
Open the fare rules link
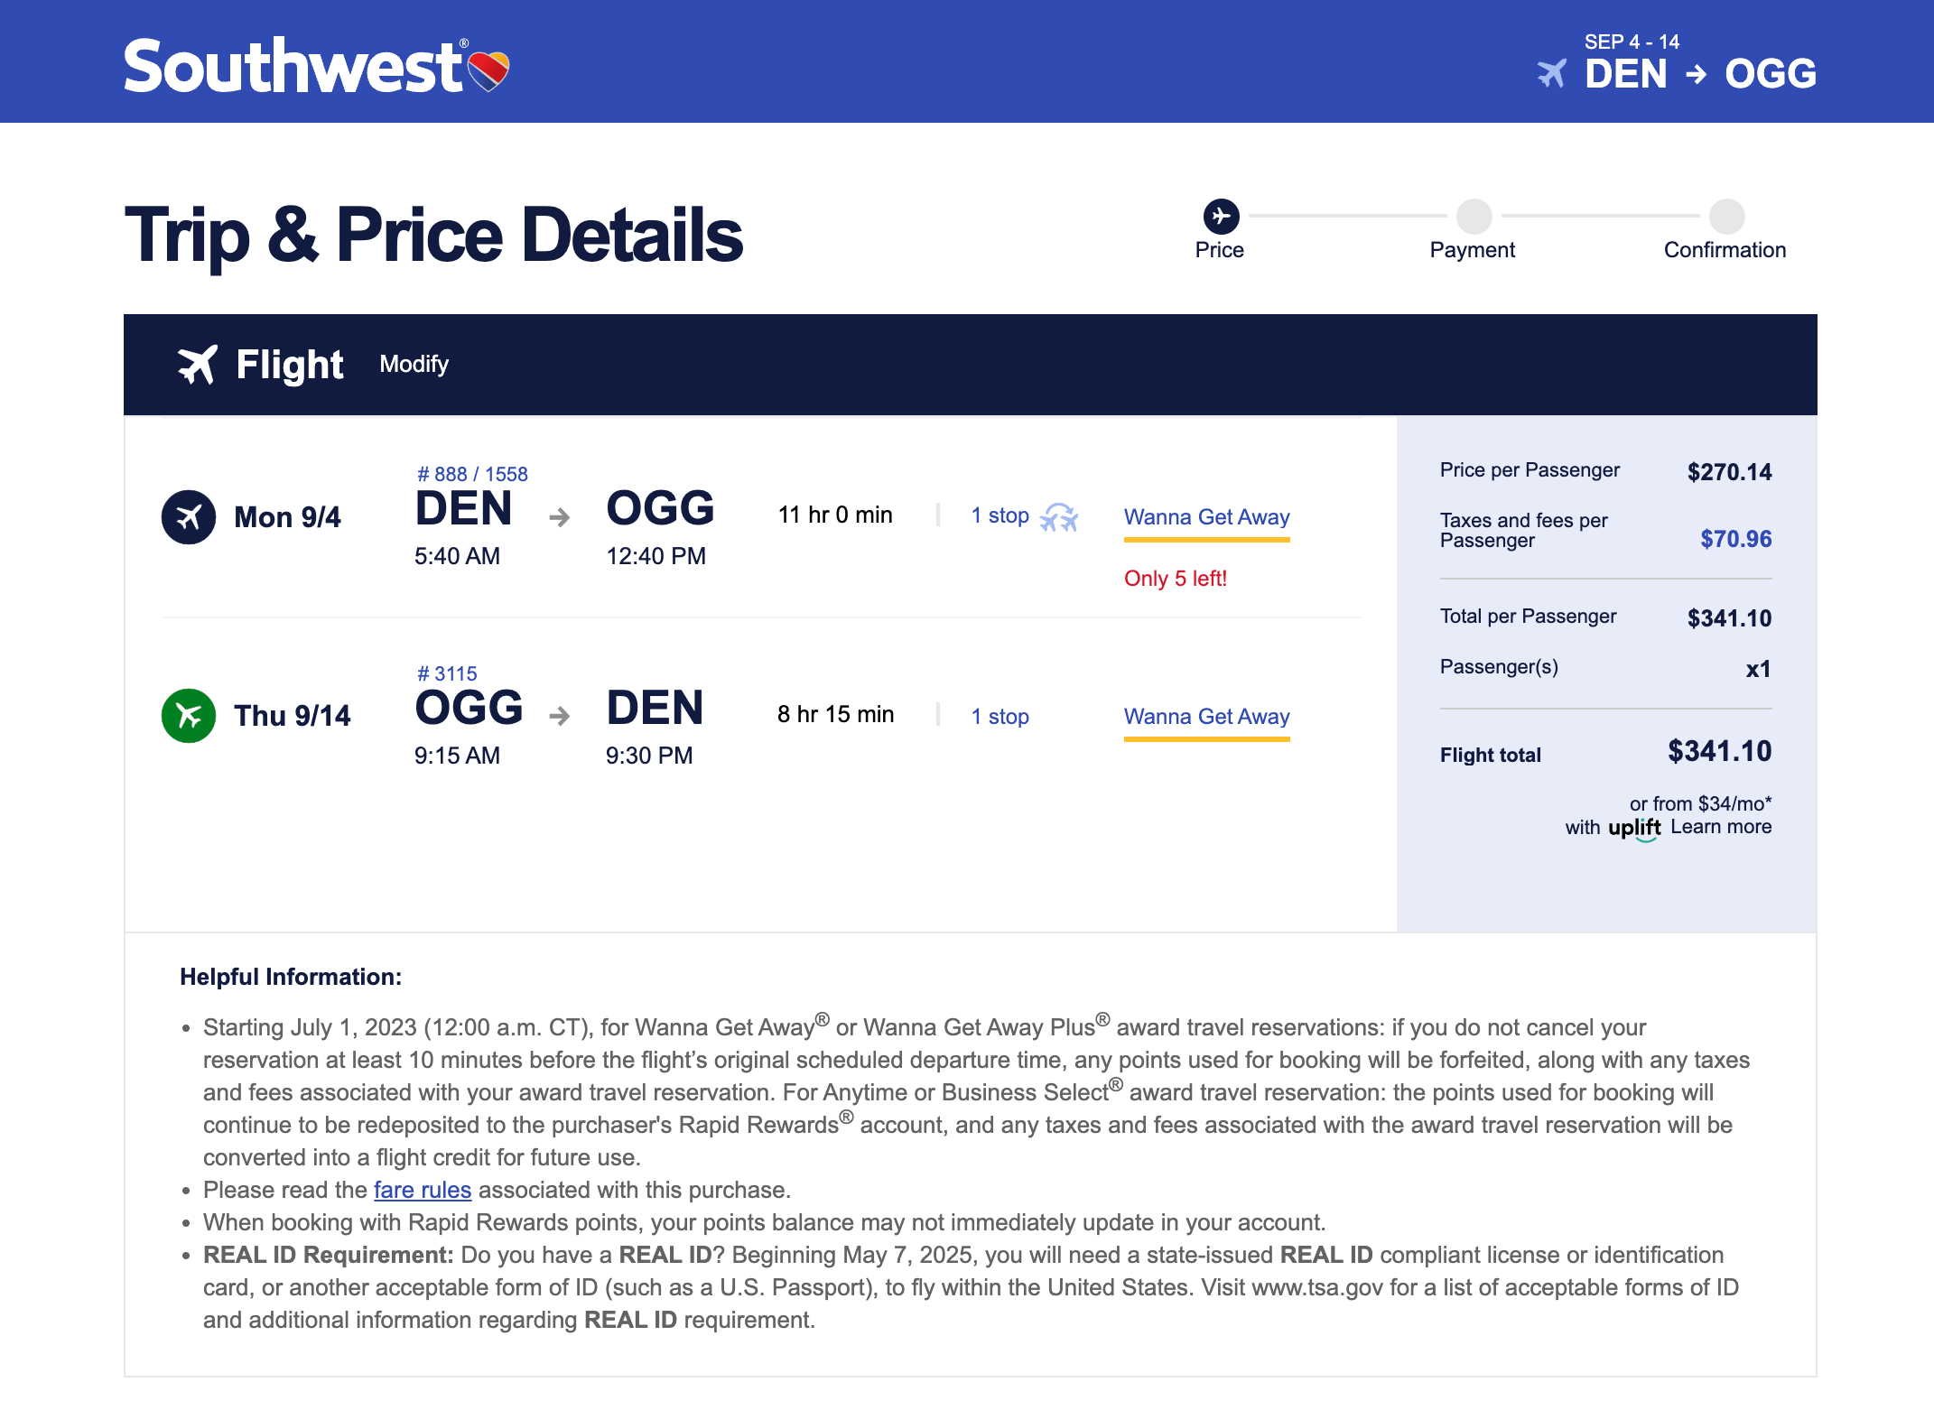pos(423,1190)
